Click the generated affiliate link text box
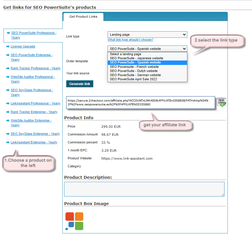The width and height of the screenshot is (252, 247). point(140,103)
